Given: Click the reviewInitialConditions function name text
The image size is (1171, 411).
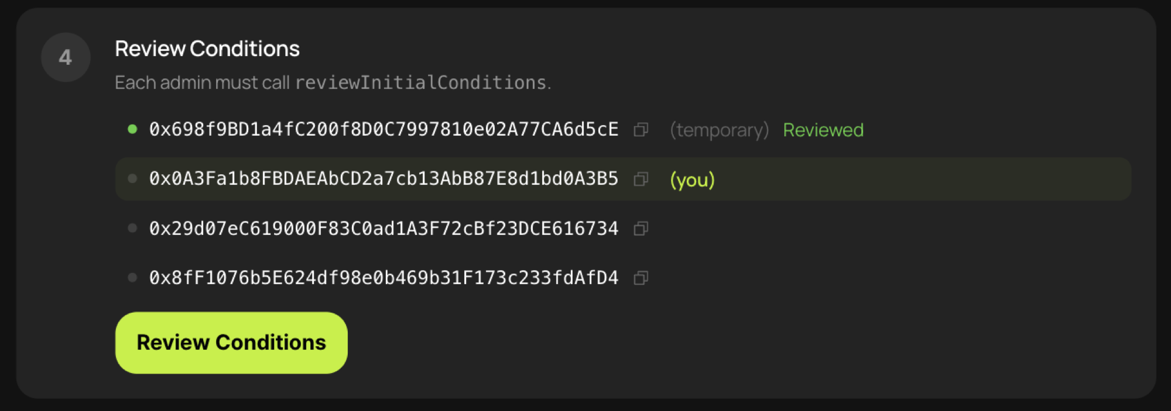Looking at the screenshot, I should point(420,82).
